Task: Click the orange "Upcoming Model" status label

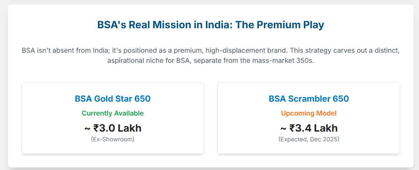Action: tap(309, 113)
